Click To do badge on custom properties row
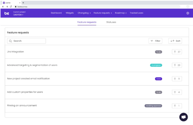193x125 pixels. (159, 92)
